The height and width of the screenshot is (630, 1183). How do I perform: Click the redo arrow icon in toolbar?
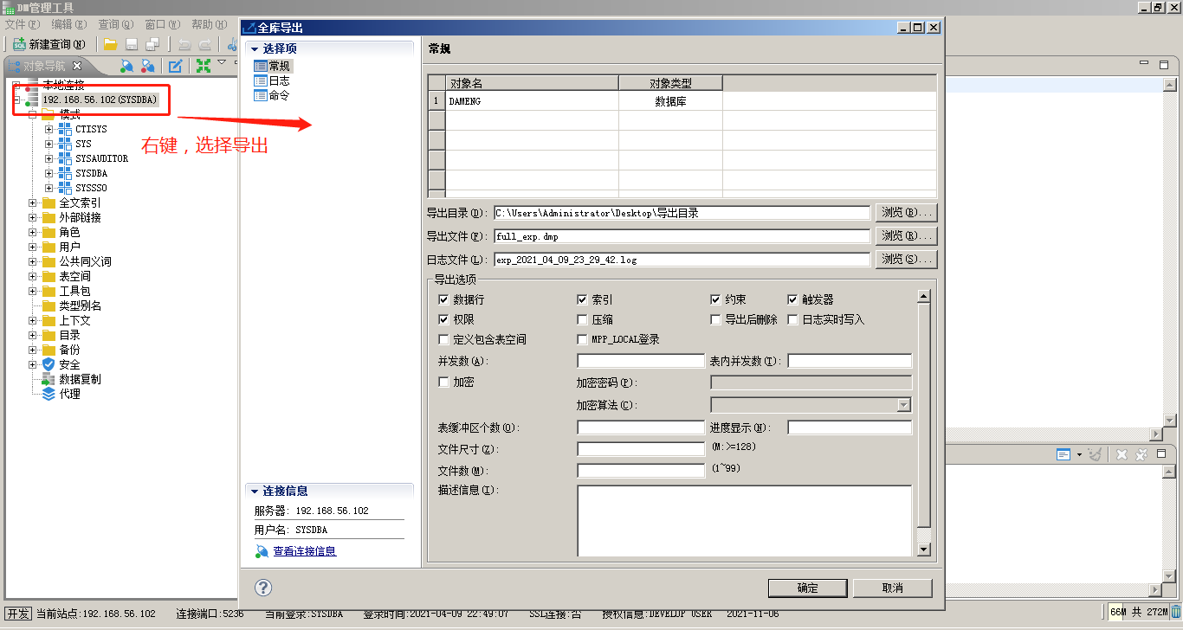pyautogui.click(x=205, y=43)
